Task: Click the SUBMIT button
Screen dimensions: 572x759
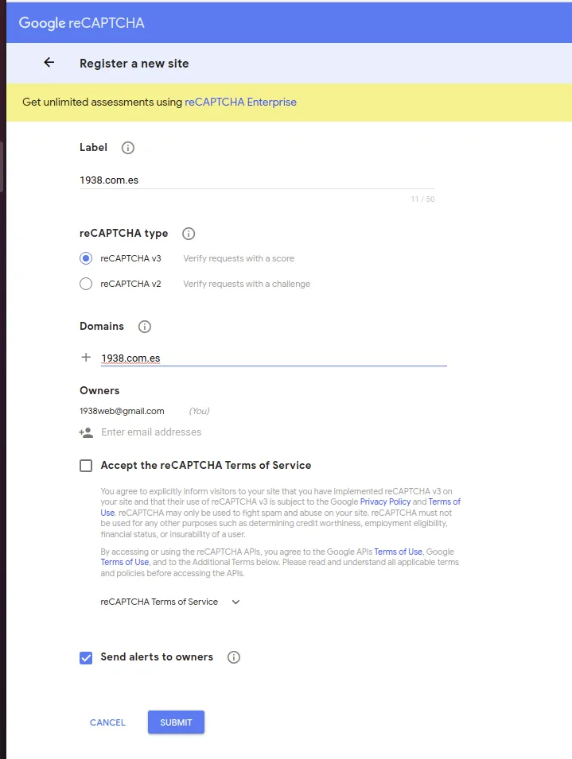Action: click(x=177, y=722)
